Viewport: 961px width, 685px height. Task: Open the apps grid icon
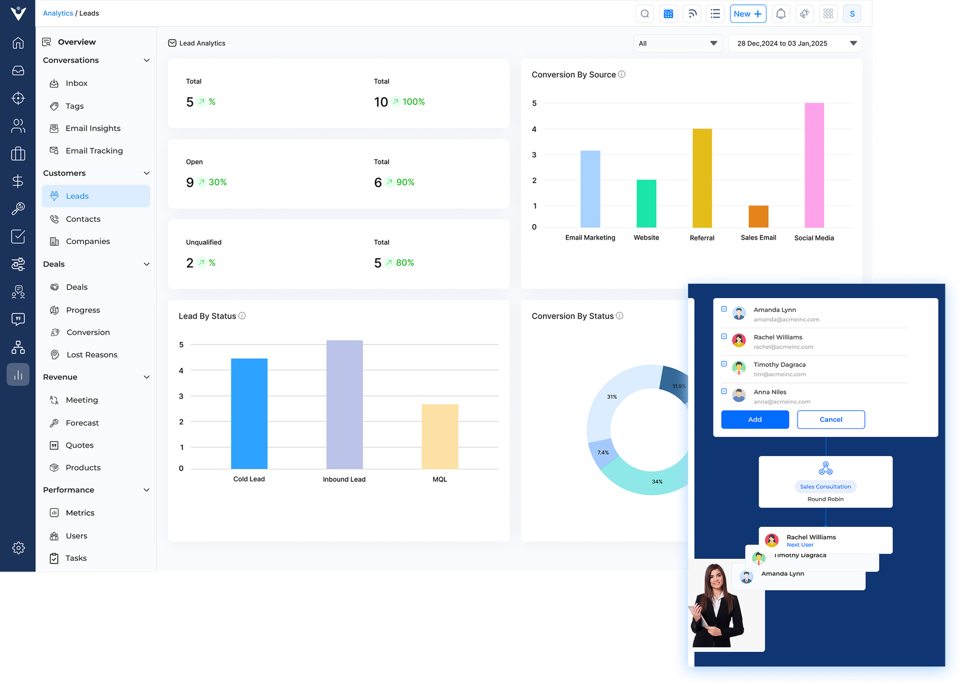(828, 13)
